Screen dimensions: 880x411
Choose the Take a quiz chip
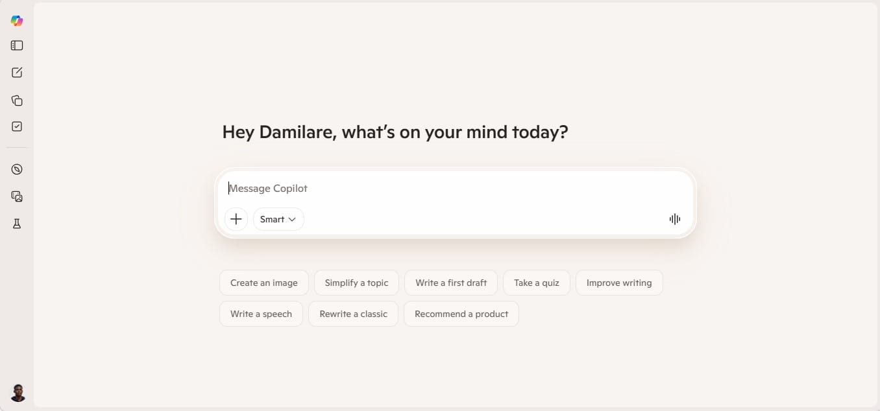click(537, 283)
